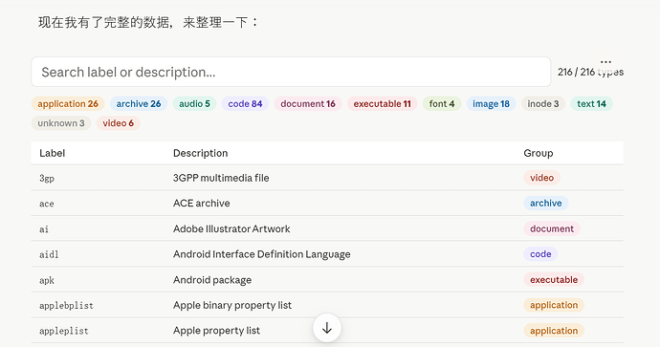Select the ace label cell
This screenshot has width=660, height=347.
(46, 204)
